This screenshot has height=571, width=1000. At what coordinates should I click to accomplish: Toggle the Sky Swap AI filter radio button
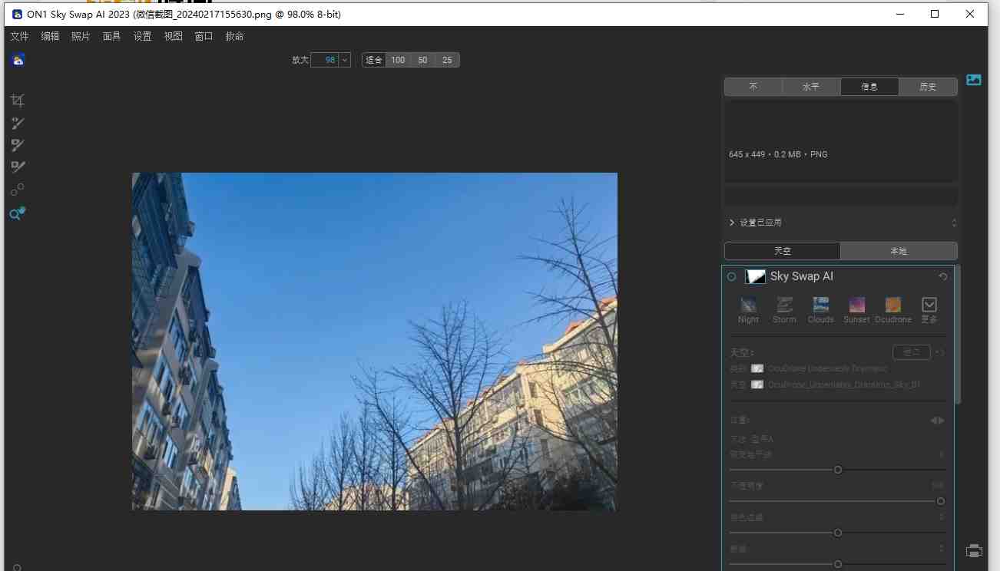(x=731, y=276)
